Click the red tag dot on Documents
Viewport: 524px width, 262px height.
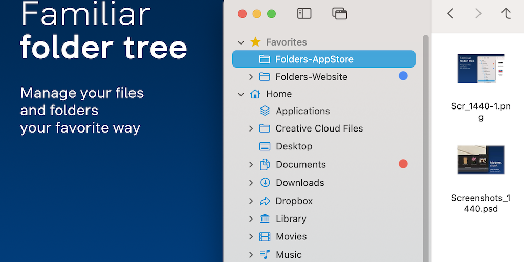pos(403,164)
